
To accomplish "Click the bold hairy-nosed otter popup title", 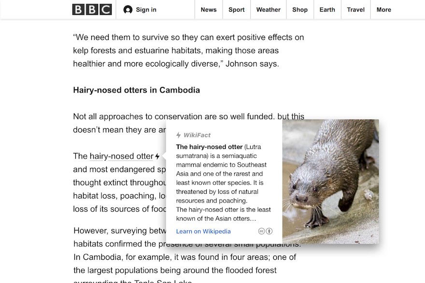I will (209, 147).
